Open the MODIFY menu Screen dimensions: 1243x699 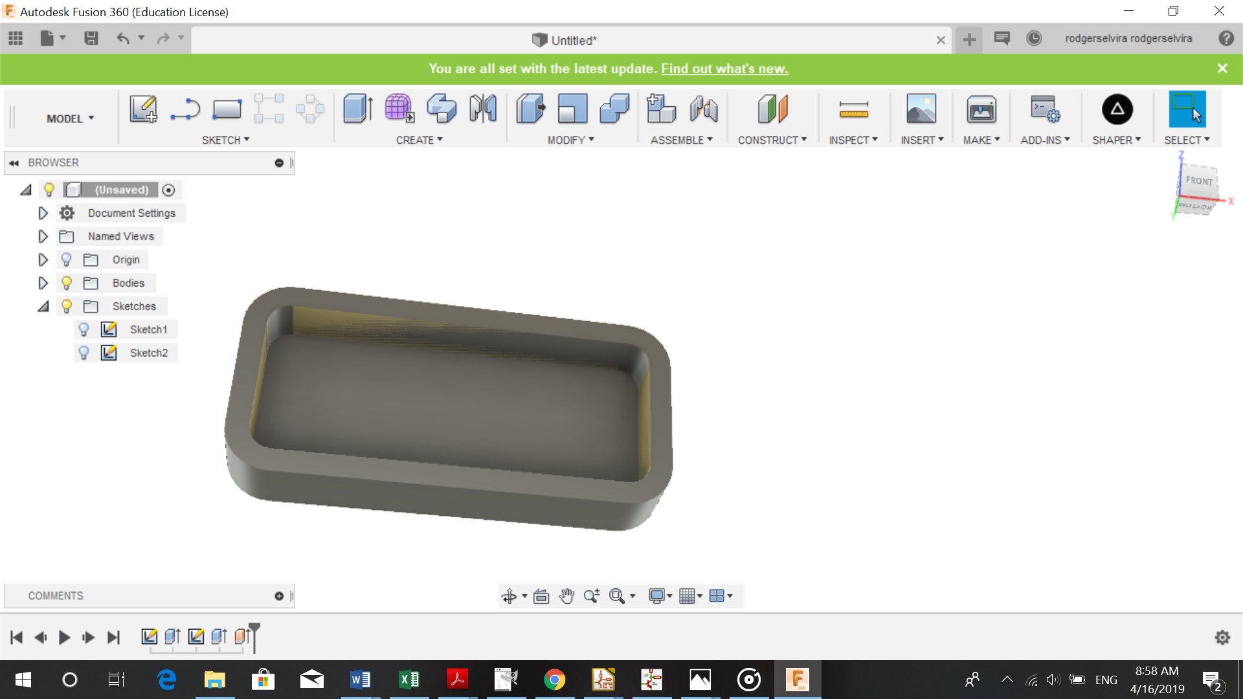pyautogui.click(x=570, y=140)
